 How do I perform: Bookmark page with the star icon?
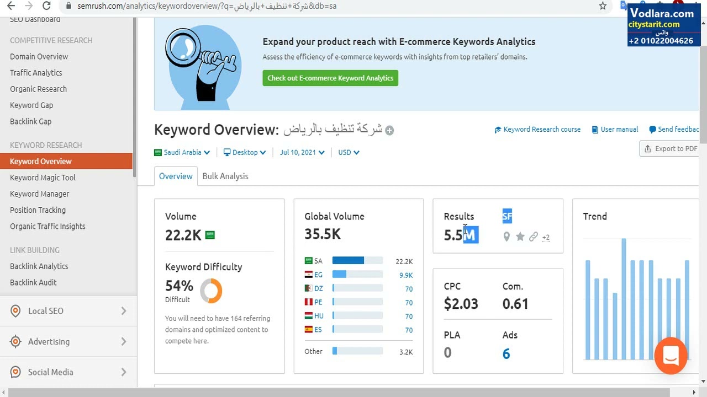pos(603,6)
